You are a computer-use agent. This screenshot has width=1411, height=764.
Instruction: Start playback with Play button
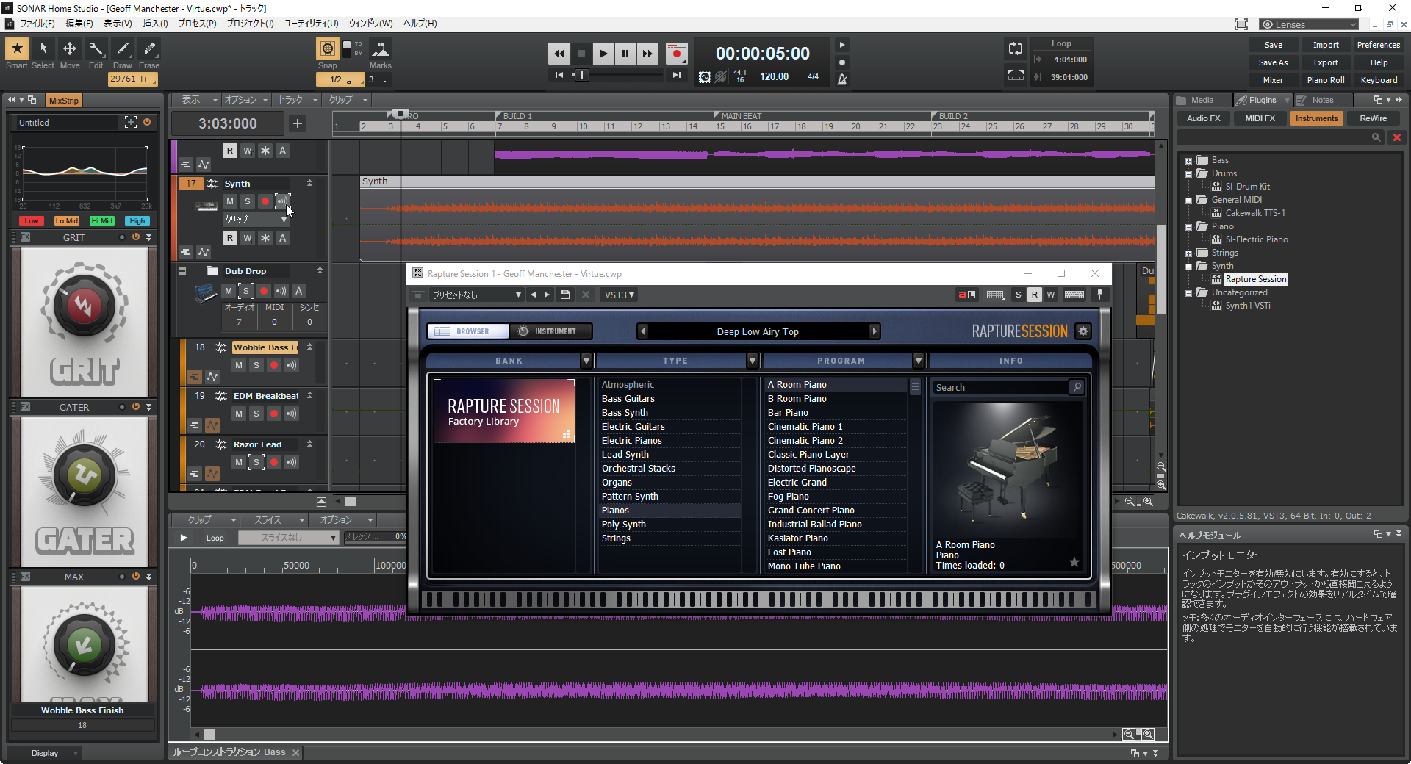pyautogui.click(x=603, y=54)
